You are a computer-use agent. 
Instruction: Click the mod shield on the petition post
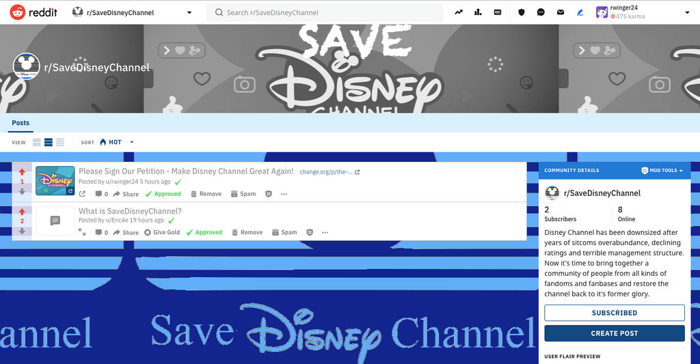pyautogui.click(x=268, y=194)
